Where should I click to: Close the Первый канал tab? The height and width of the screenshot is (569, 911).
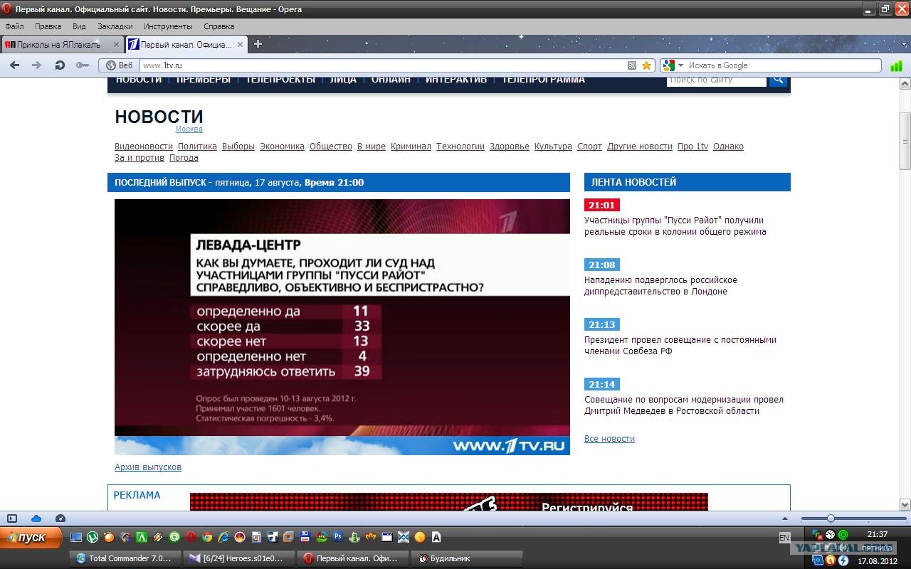tap(240, 44)
